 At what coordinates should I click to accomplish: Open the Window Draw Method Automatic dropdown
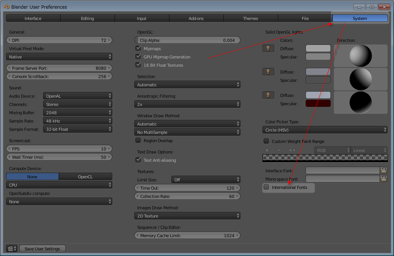pos(187,124)
